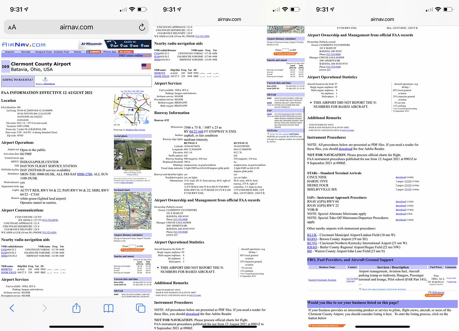Viewport: 459px width, 331px height.
Task: Click the Air Wisconsin banner ad
Action: 91,44
